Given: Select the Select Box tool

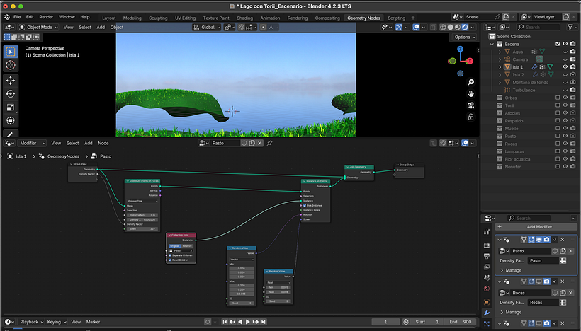Looking at the screenshot, I should 11,52.
